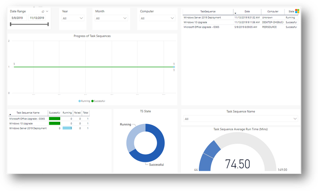Click green Successful bar for Microsoft Office Upgrade
This screenshot has height=191, width=318.
[54, 119]
